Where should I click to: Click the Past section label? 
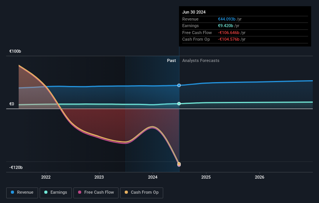[171, 61]
